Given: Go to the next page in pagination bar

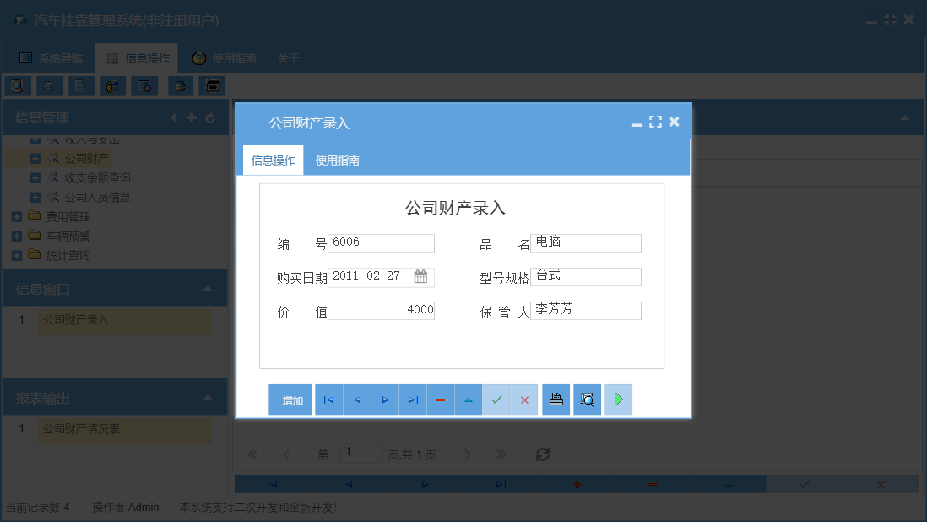Looking at the screenshot, I should [x=467, y=454].
